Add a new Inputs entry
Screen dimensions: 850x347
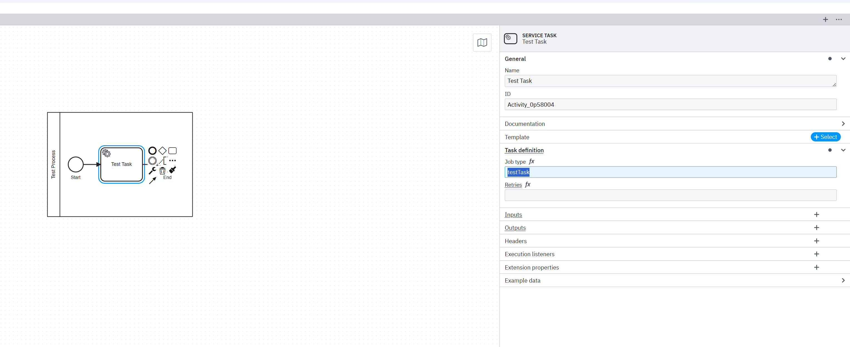click(x=816, y=215)
